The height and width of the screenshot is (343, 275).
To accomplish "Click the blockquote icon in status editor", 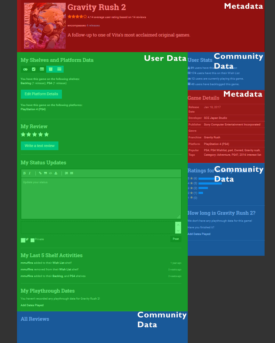I will point(45,173).
